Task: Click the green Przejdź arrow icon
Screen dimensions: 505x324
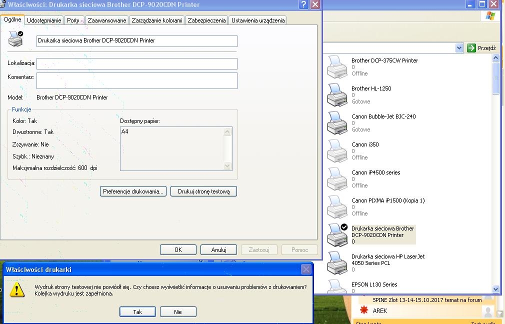Action: [x=471, y=48]
